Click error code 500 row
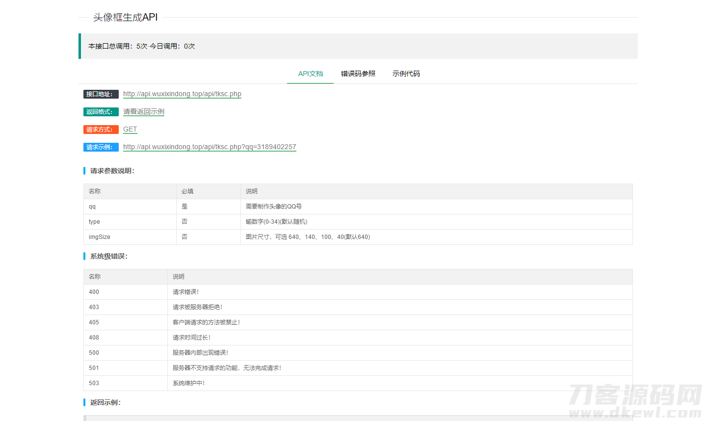Screen dimensions: 709x421 [x=94, y=353]
